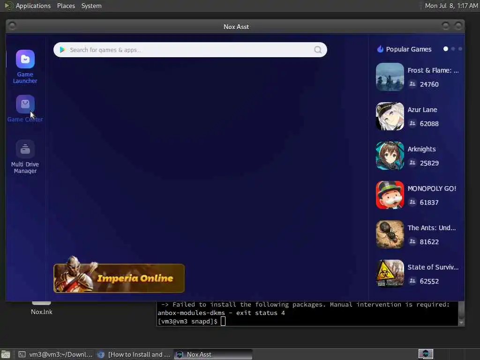Image resolution: width=480 pixels, height=360 pixels.
Task: Click the player count 62088
Action: [x=429, y=124]
